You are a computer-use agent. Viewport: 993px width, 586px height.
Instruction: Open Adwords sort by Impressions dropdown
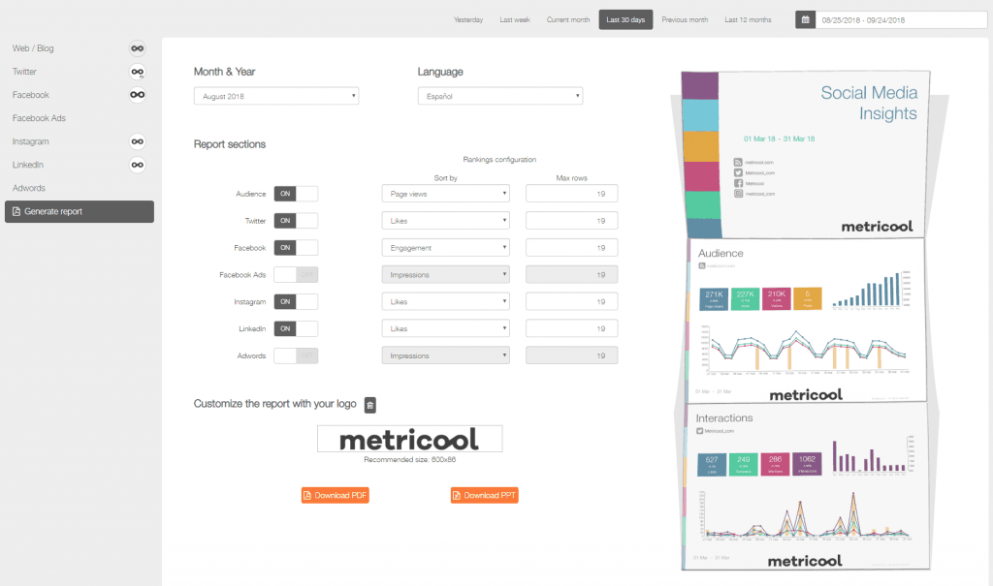(x=446, y=355)
